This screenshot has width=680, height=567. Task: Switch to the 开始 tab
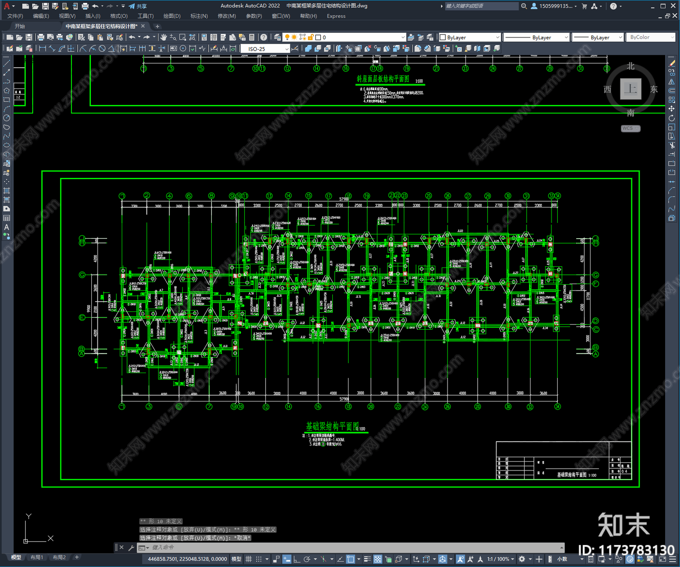click(20, 26)
